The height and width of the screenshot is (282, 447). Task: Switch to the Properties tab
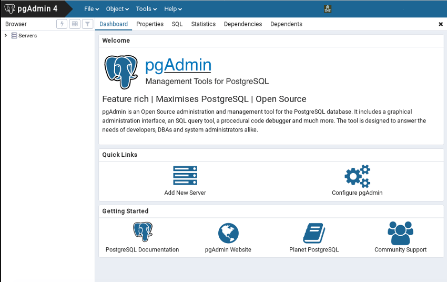tap(150, 24)
